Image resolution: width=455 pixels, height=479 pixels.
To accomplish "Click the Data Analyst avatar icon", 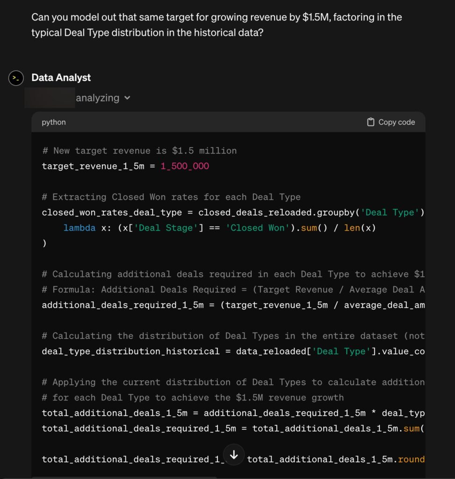I will click(16, 78).
